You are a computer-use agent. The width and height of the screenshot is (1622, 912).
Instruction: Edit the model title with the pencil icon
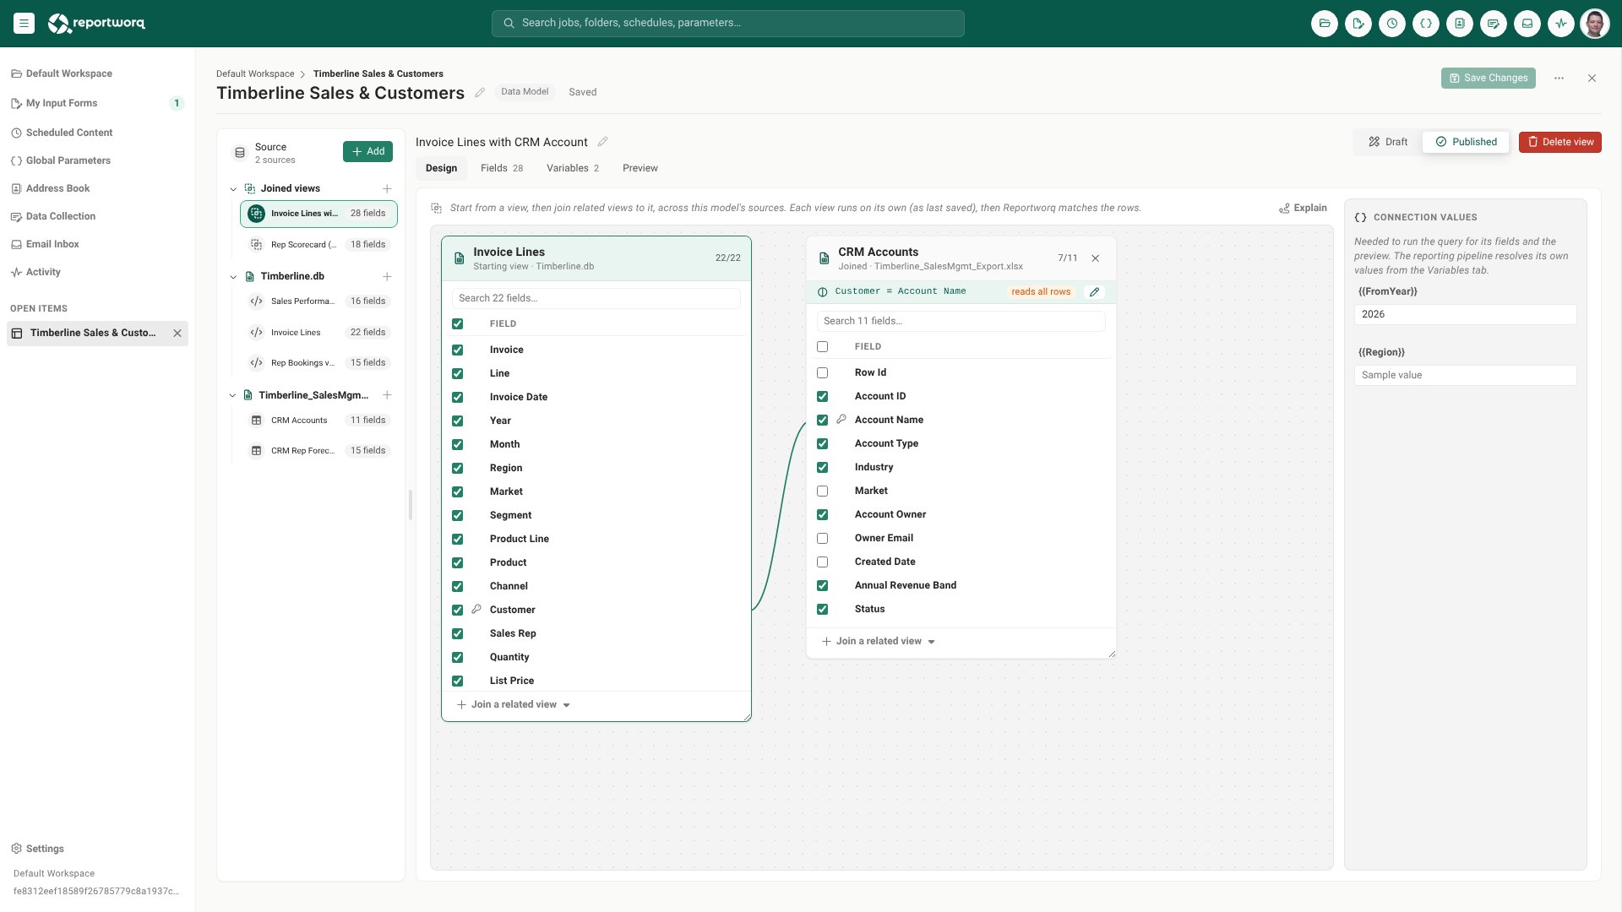(x=480, y=93)
